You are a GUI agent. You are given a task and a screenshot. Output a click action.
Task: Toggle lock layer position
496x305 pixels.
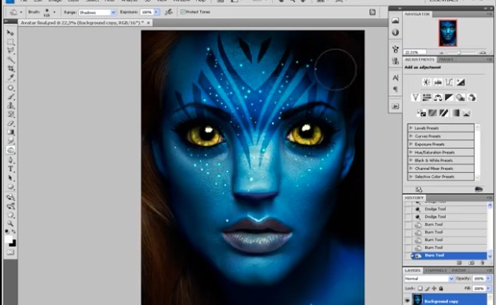[434, 289]
